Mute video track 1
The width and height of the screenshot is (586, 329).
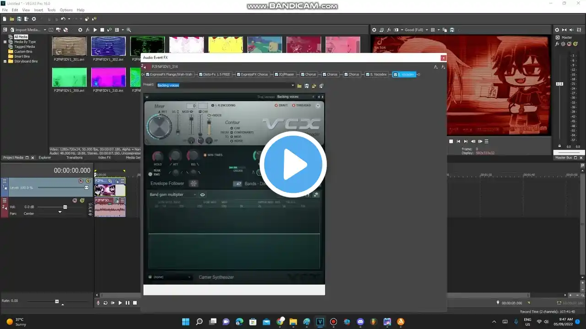point(81,181)
